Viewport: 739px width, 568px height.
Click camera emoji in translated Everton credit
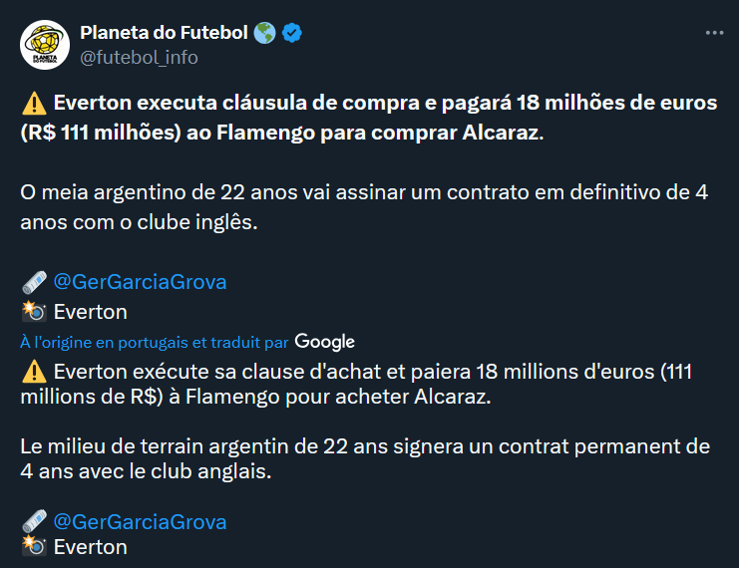coord(34,546)
